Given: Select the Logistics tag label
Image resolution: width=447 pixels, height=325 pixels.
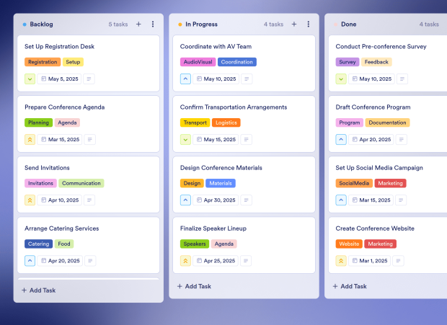Looking at the screenshot, I should pos(226,123).
